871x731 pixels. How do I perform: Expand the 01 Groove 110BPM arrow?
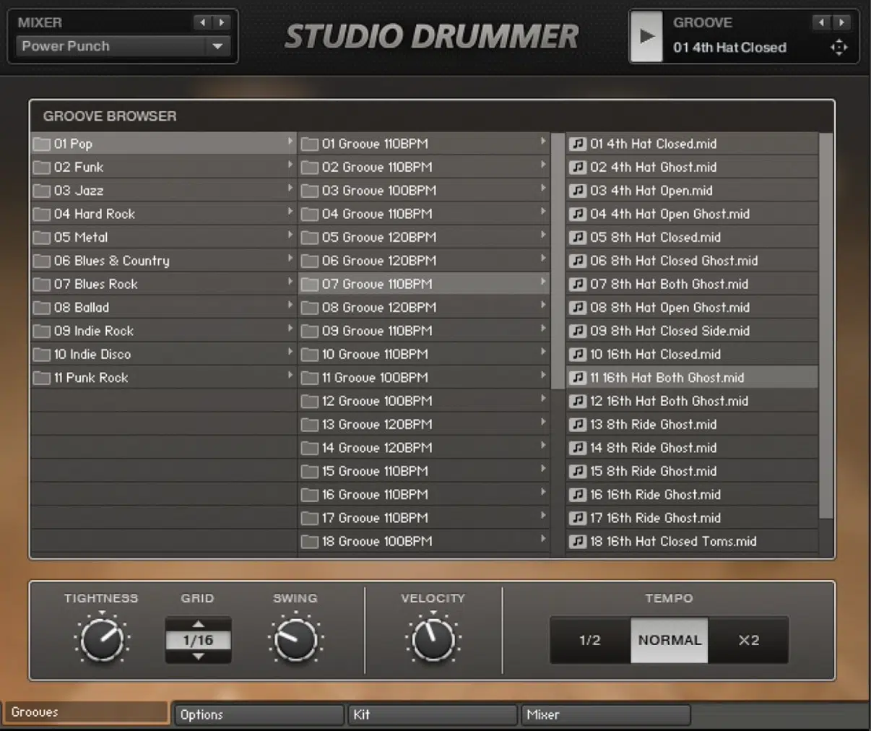(x=543, y=142)
